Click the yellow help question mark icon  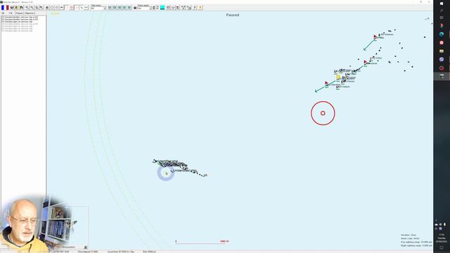click(x=200, y=8)
